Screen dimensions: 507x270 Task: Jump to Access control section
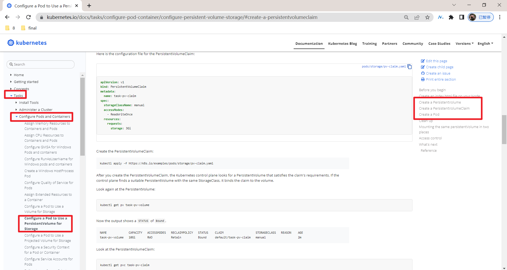tap(430, 138)
